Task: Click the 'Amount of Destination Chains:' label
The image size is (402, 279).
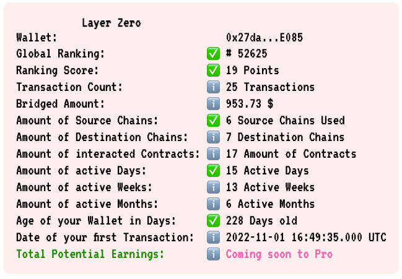Action: click(102, 137)
